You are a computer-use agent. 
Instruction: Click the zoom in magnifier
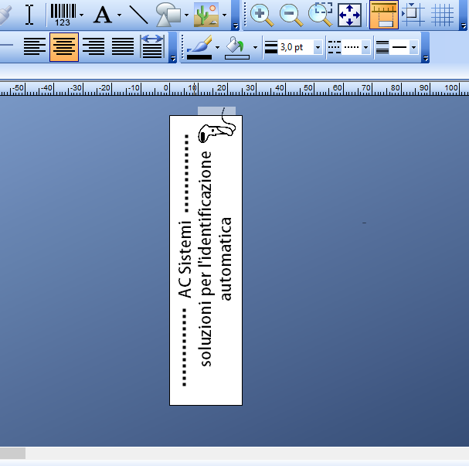coord(262,15)
